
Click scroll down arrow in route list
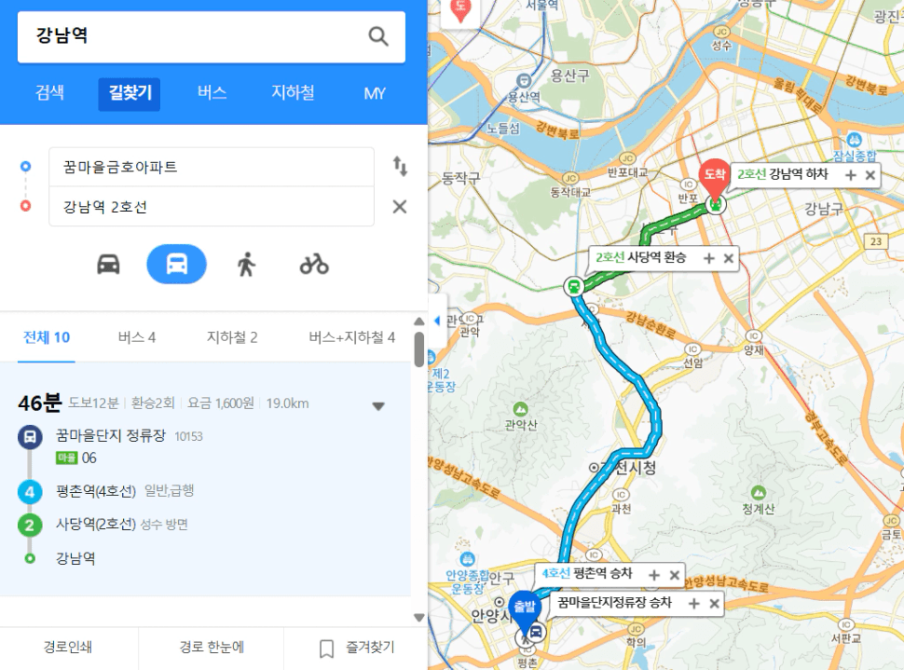pos(419,618)
